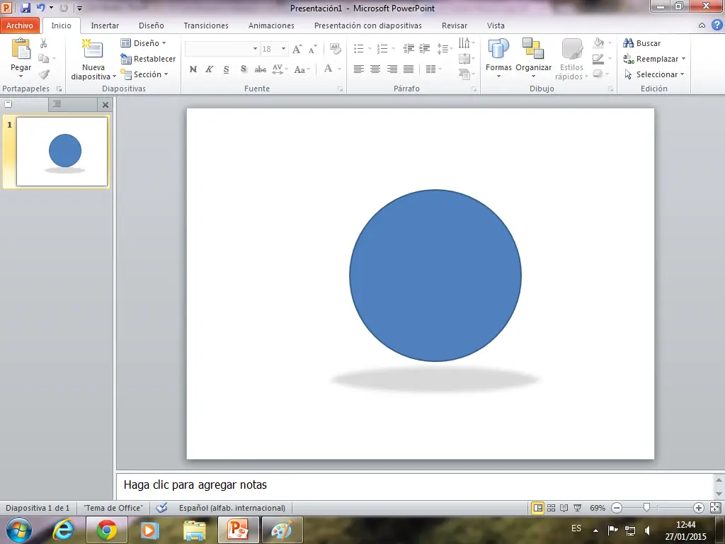This screenshot has width=725, height=544.
Task: Start slideshow from status bar icon
Action: tap(577, 508)
